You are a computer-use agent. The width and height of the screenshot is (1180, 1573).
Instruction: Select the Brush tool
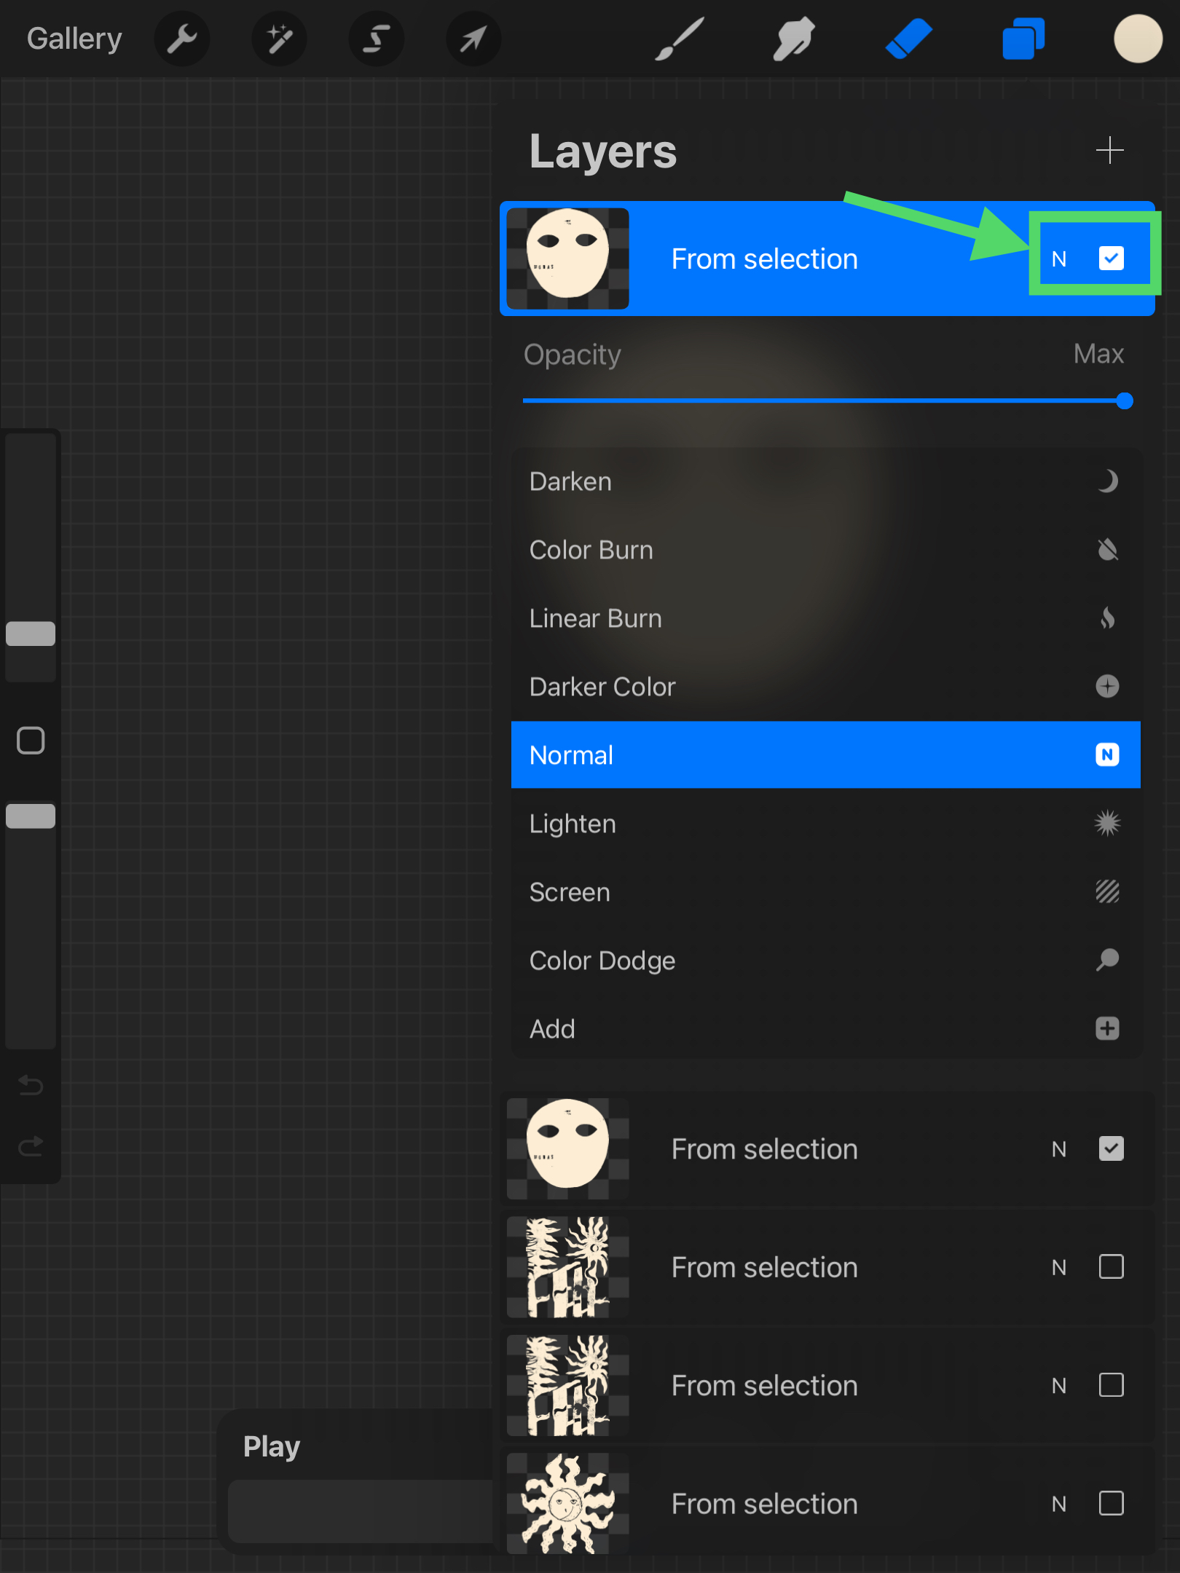(x=679, y=39)
